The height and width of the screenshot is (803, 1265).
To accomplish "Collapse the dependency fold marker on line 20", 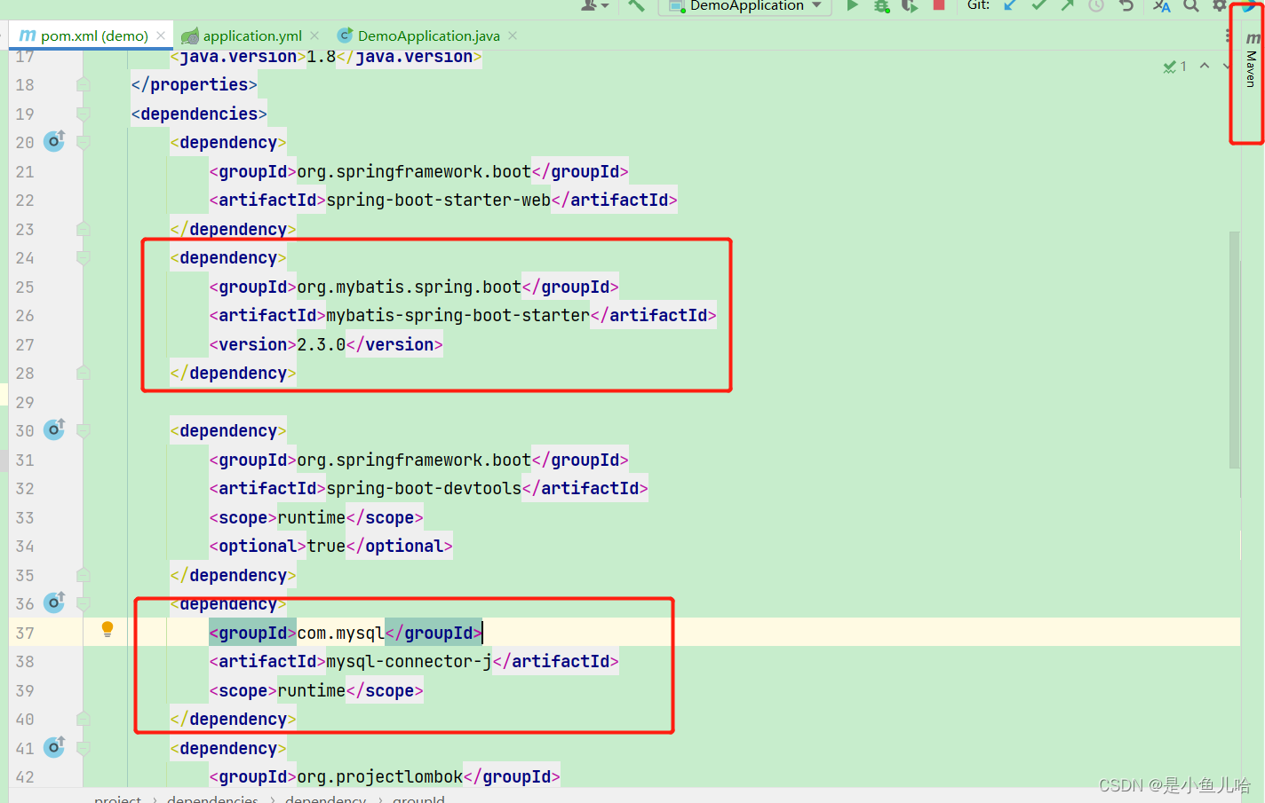I will [84, 142].
